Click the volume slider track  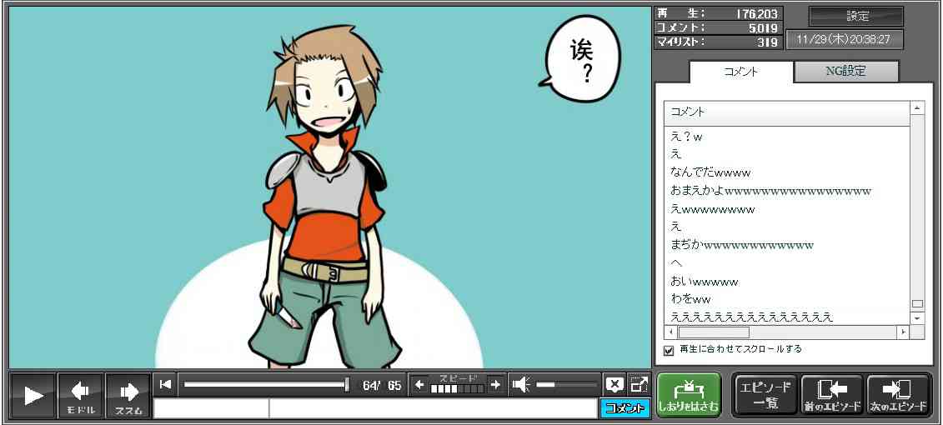point(567,384)
